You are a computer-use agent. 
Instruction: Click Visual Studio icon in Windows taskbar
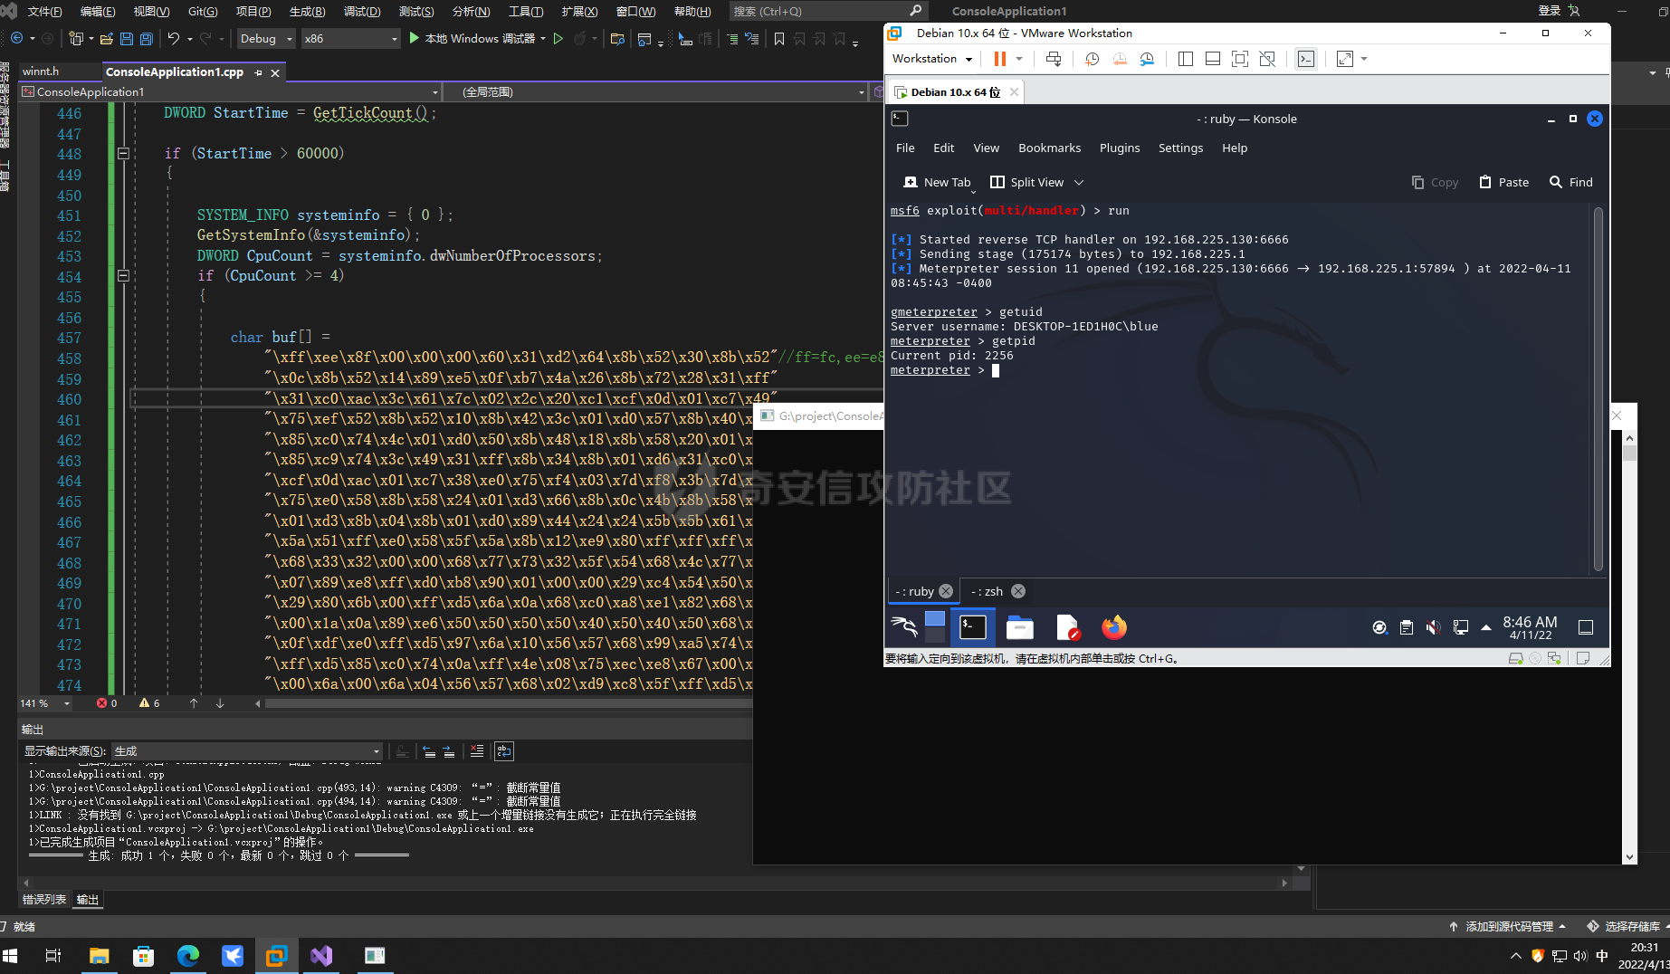click(x=321, y=956)
